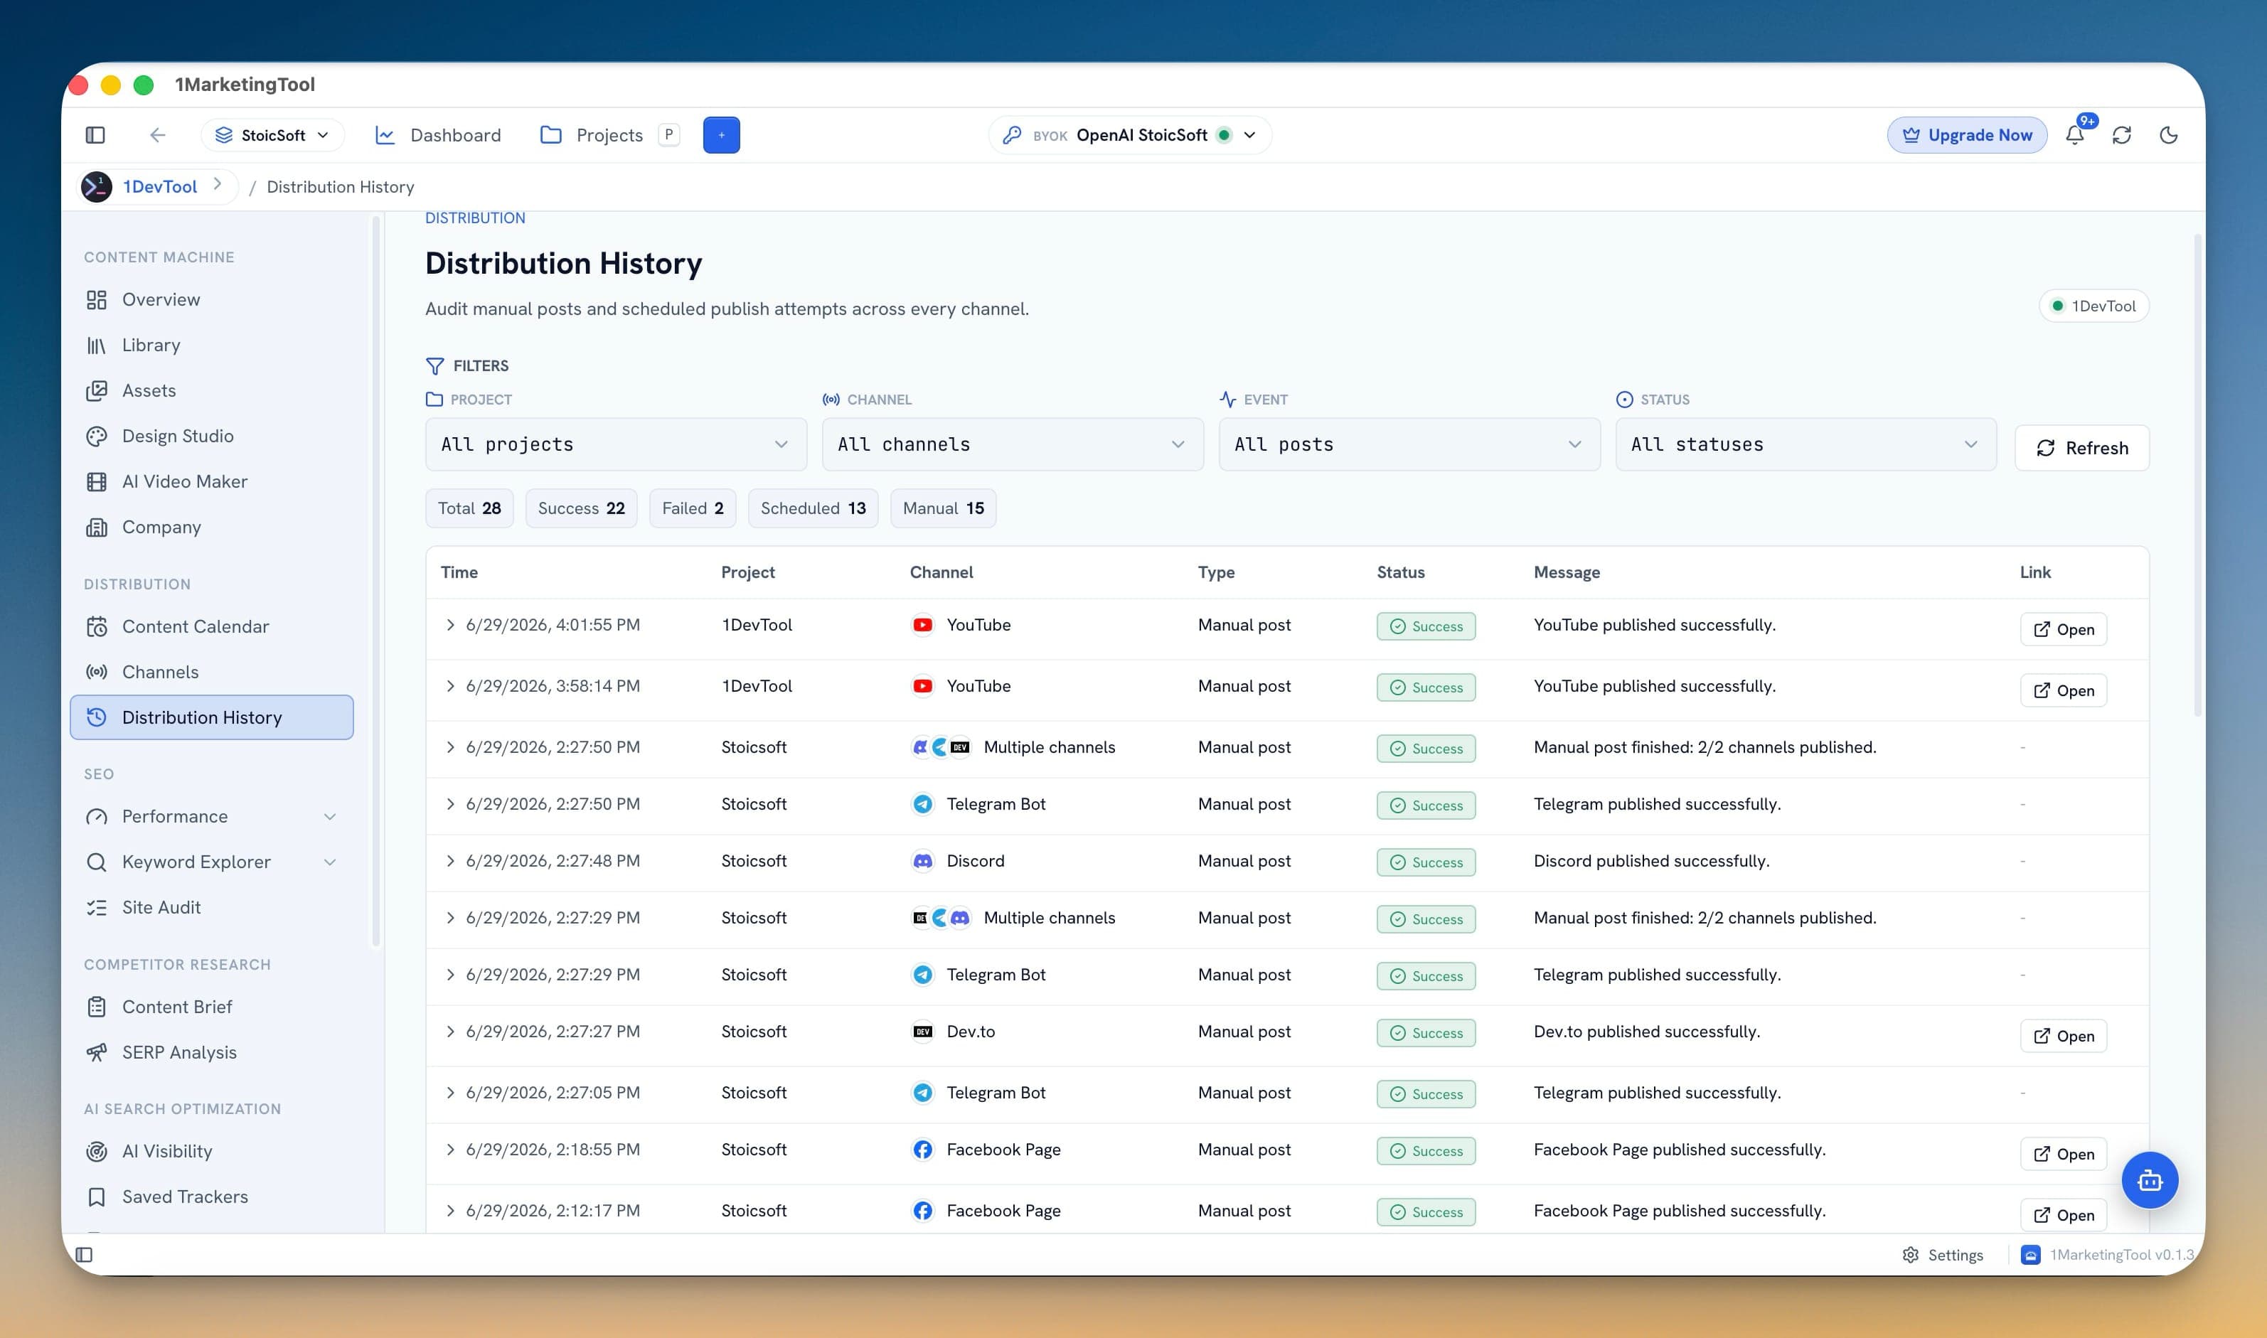Click the Refresh button

tap(2082, 448)
